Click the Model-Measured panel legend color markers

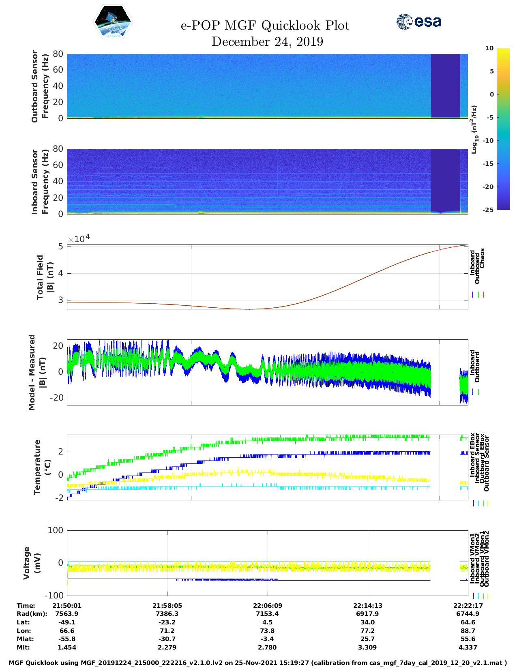(475, 392)
